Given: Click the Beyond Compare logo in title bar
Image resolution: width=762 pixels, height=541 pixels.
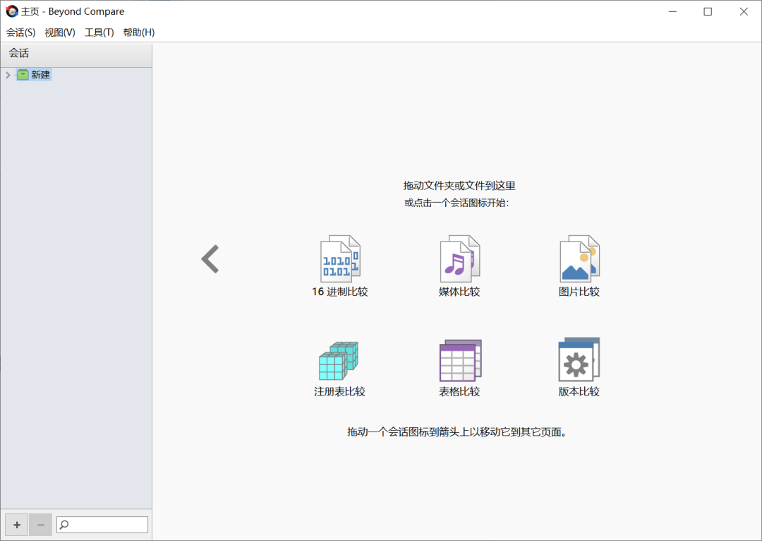Looking at the screenshot, I should pos(12,11).
